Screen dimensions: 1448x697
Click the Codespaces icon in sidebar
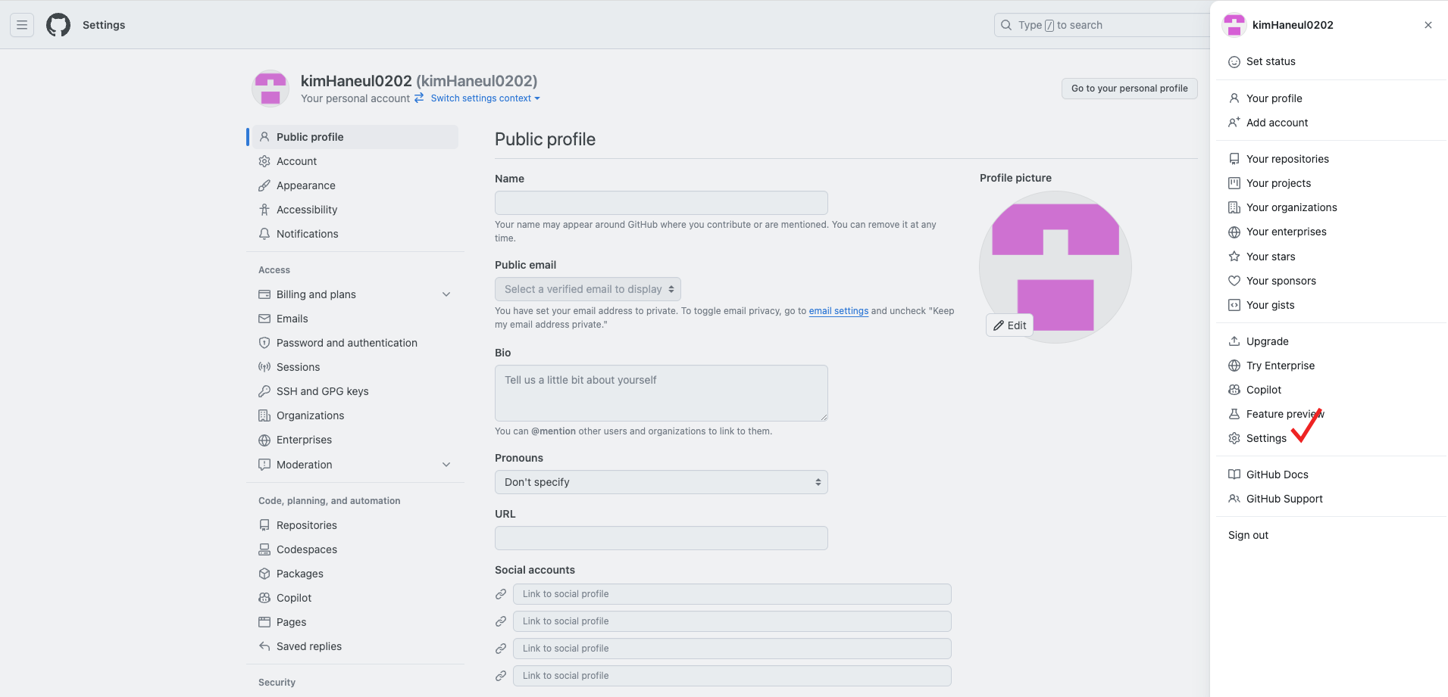coord(264,549)
